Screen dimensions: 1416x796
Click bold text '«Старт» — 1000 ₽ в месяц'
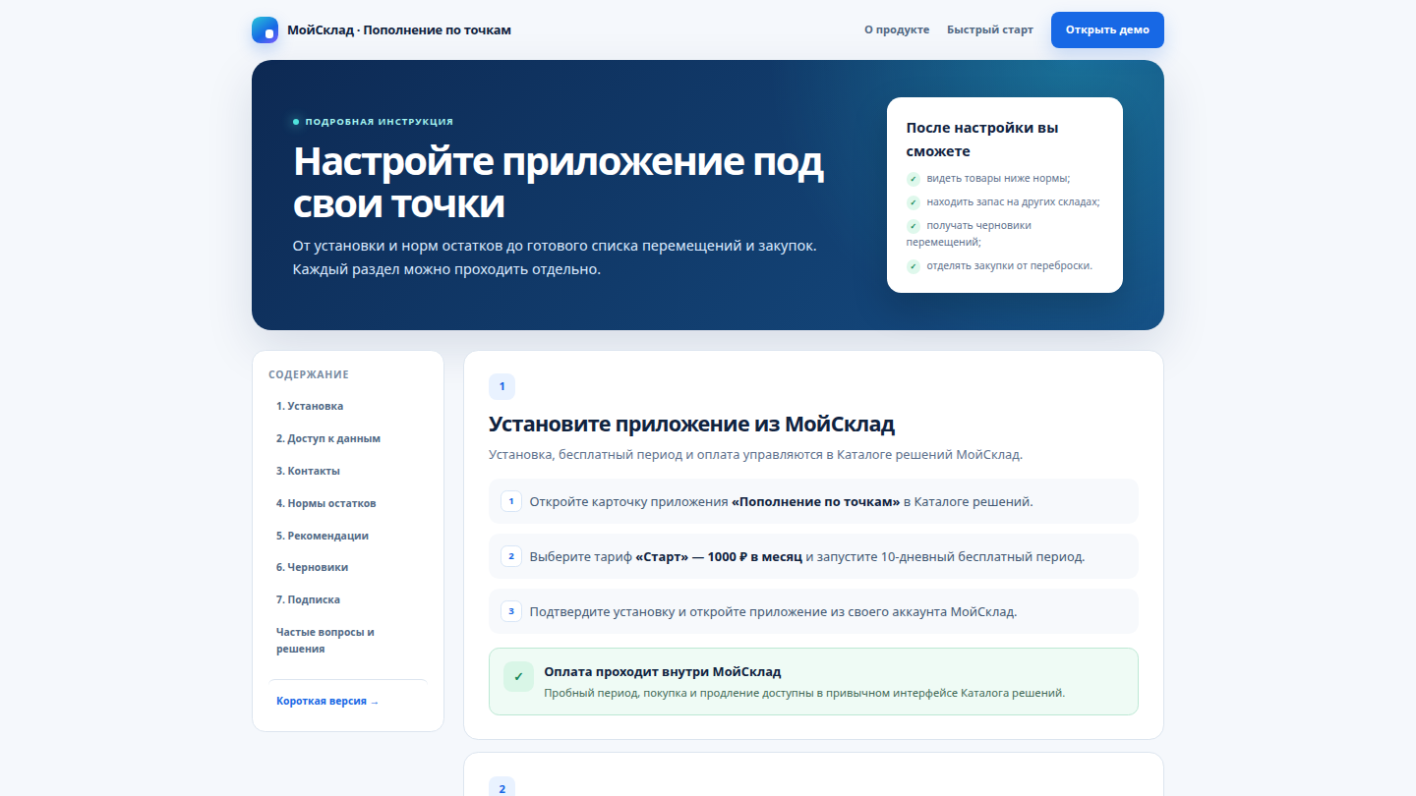[x=719, y=556]
